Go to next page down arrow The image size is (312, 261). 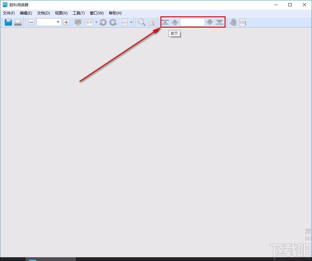pos(210,22)
